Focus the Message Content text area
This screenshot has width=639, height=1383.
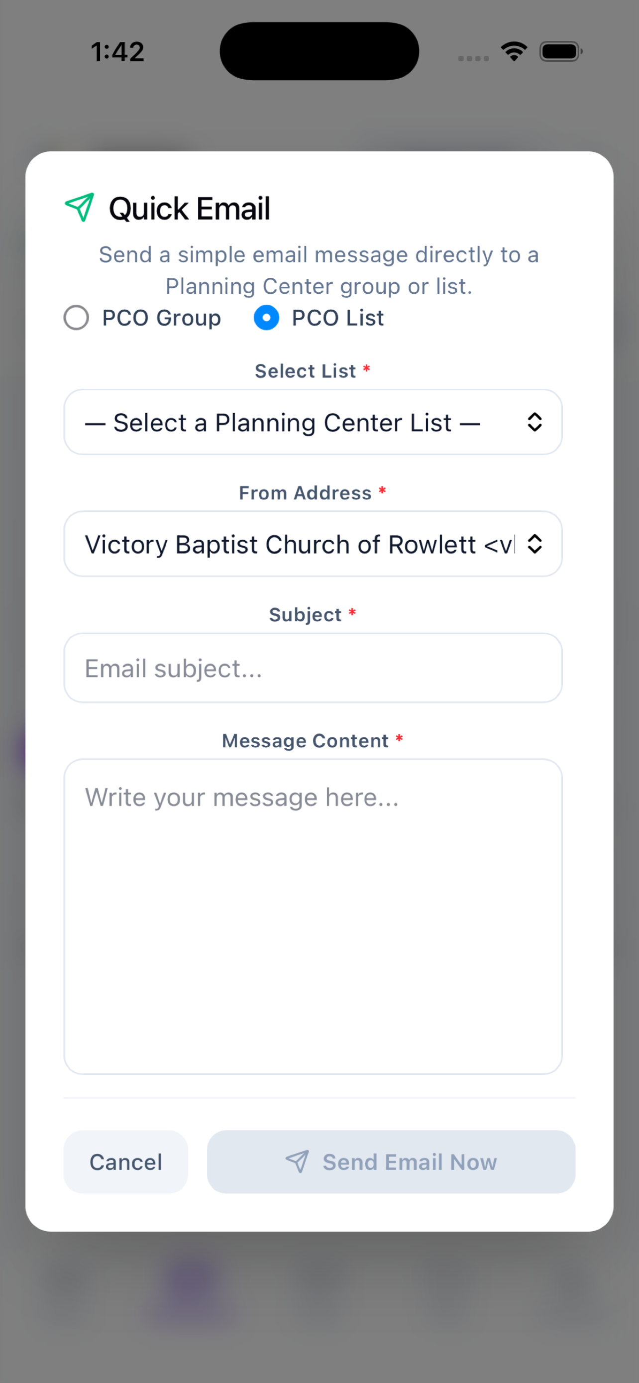pos(313,917)
